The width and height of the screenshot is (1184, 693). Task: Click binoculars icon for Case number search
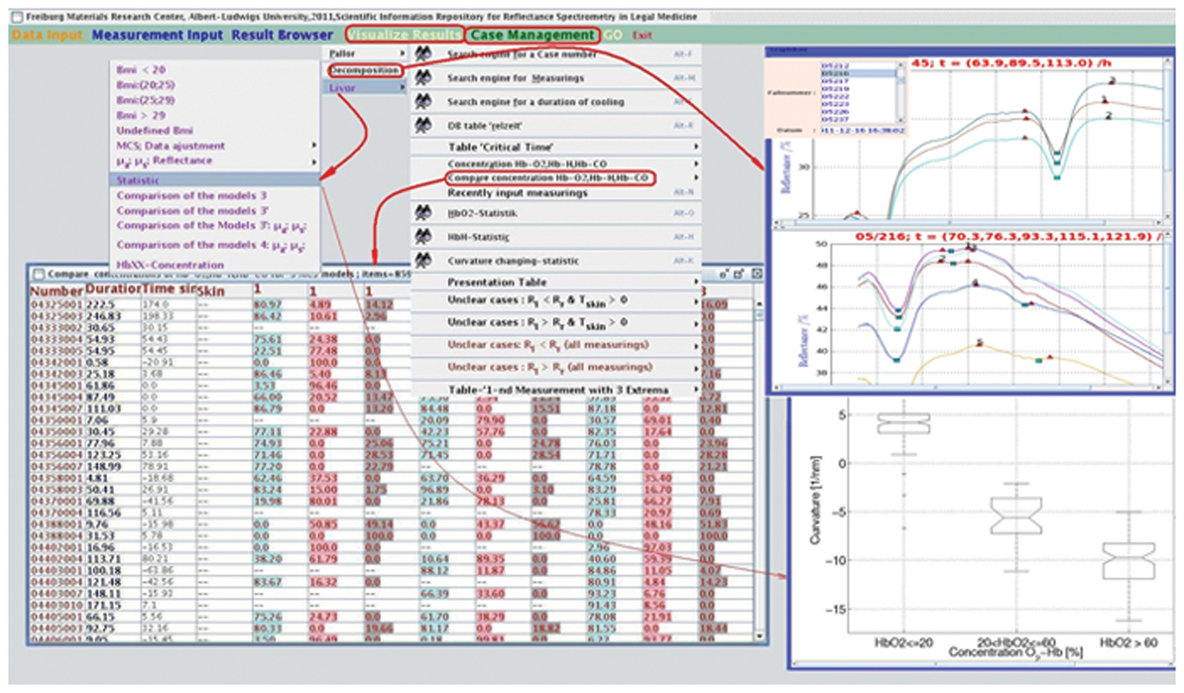pos(423,54)
